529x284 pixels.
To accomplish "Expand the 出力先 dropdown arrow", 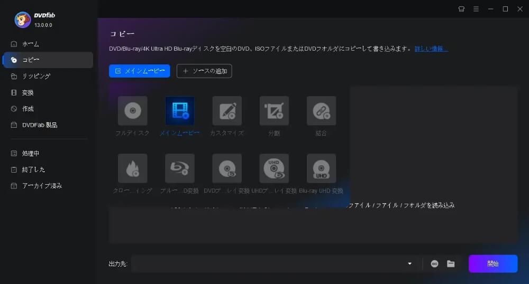I will pyautogui.click(x=409, y=264).
